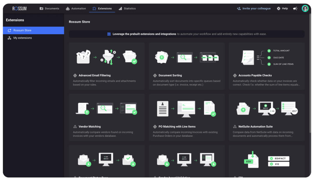Click the Advanced Email Filtering description text
Screen dimensions: 314x181
[104, 83]
